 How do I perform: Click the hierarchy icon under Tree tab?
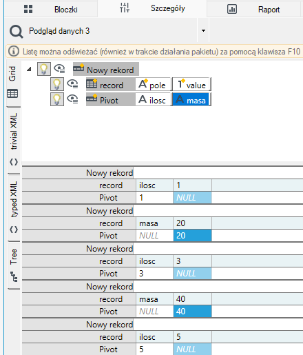(14, 276)
